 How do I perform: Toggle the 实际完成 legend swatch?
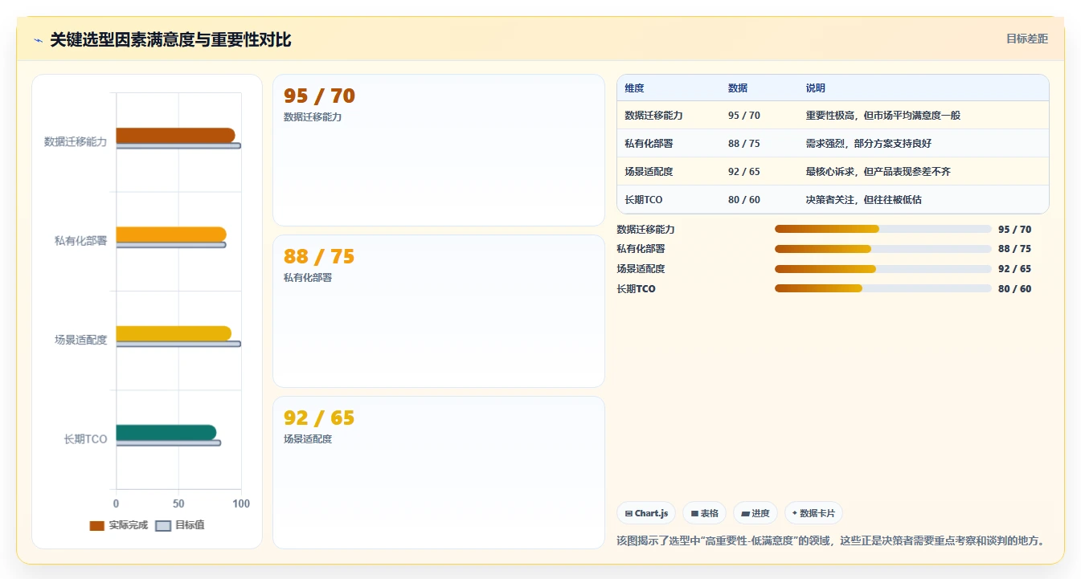(96, 525)
